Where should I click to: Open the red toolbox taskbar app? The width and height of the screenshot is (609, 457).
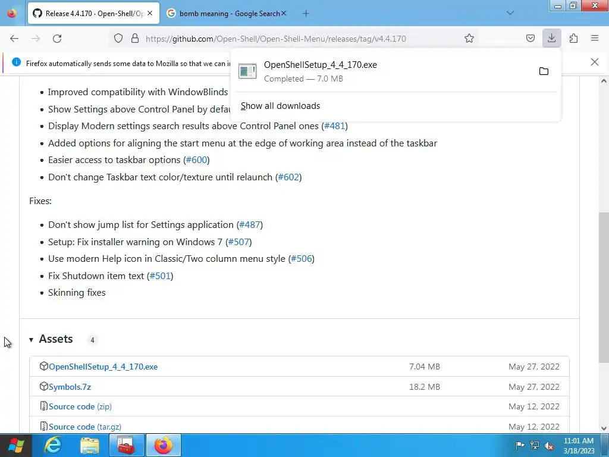tap(126, 445)
